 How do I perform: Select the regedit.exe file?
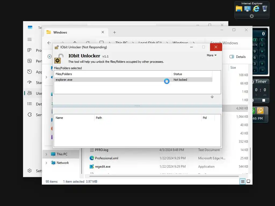click(x=103, y=167)
